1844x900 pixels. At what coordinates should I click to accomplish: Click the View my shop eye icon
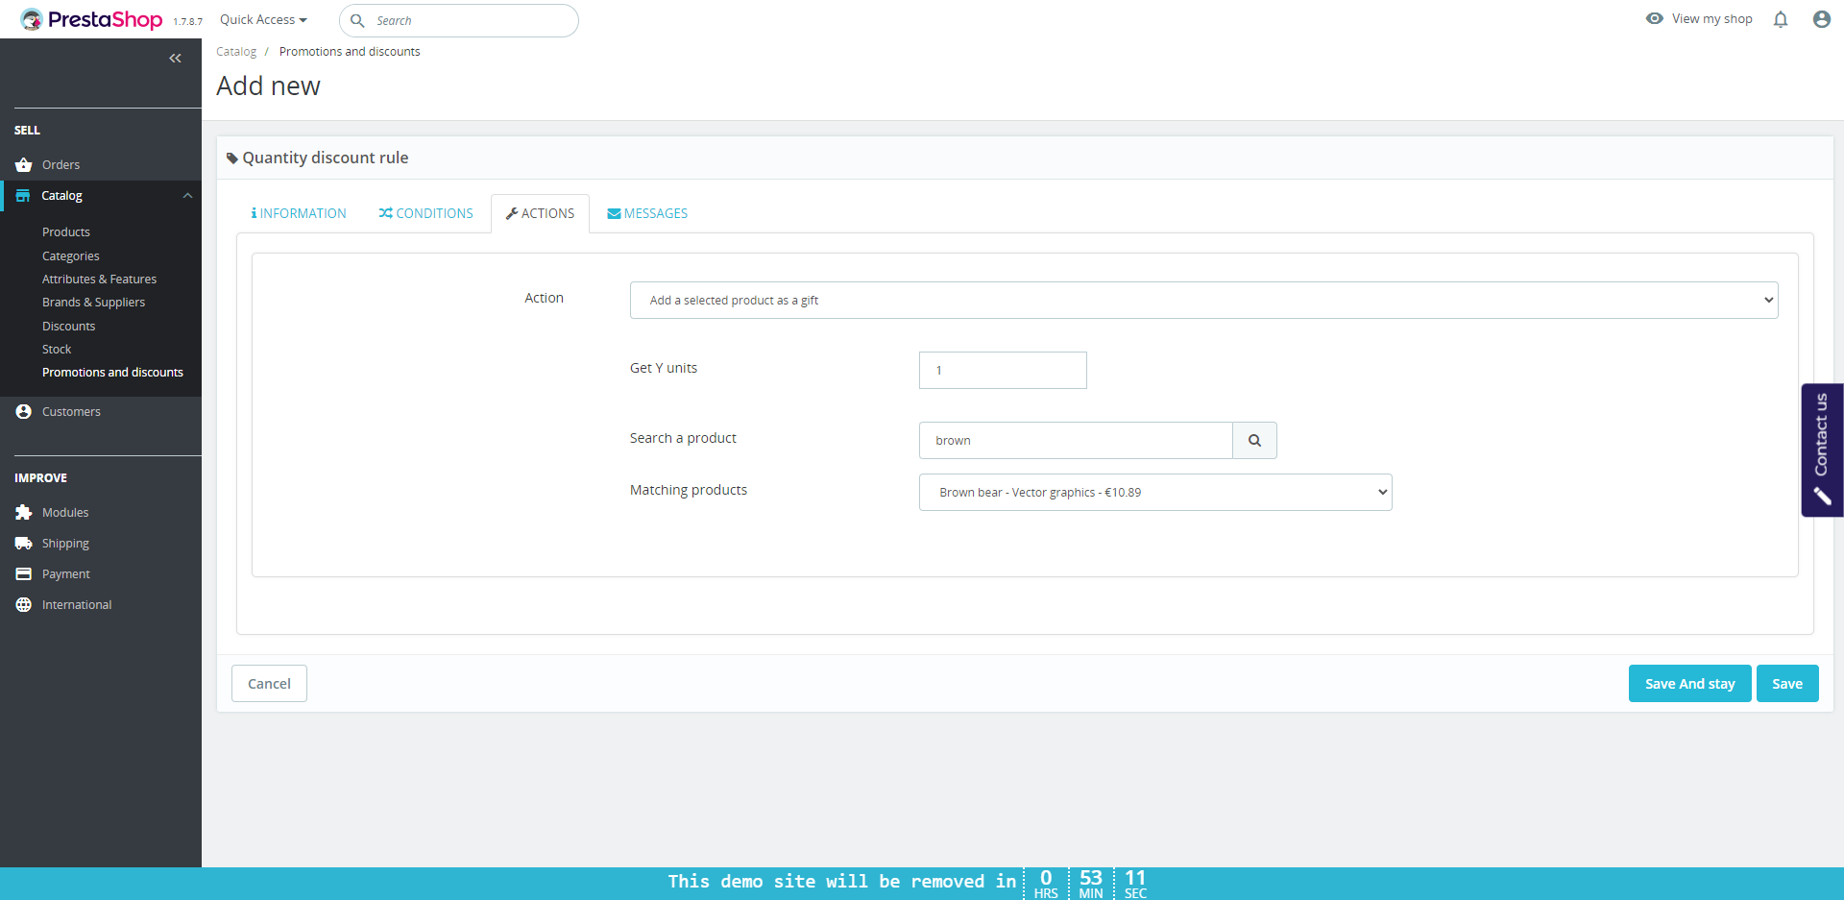[x=1654, y=18]
